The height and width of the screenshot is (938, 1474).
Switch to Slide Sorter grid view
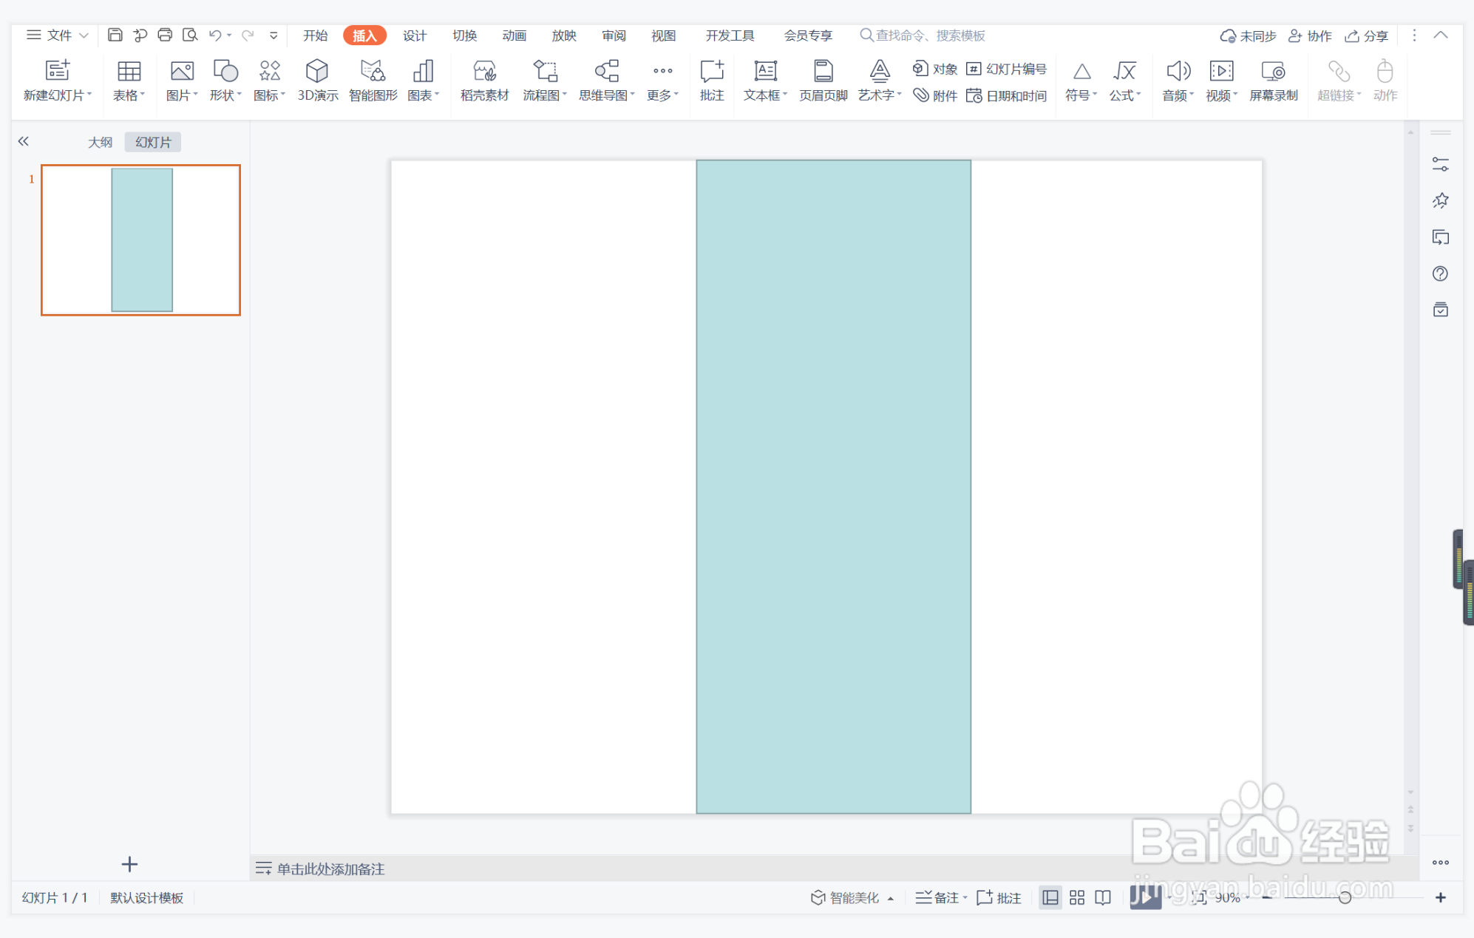click(1076, 897)
